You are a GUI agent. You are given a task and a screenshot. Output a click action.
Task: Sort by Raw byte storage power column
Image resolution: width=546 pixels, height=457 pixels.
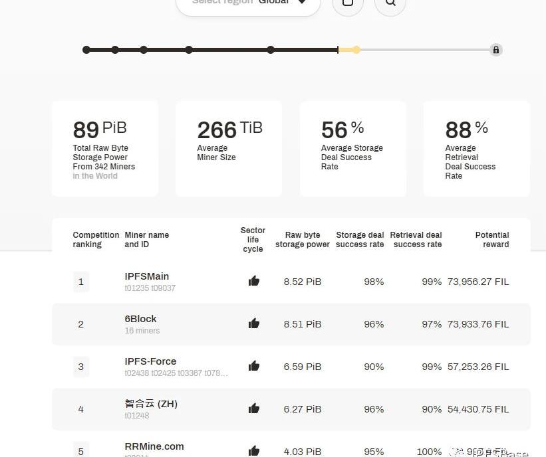302,240
